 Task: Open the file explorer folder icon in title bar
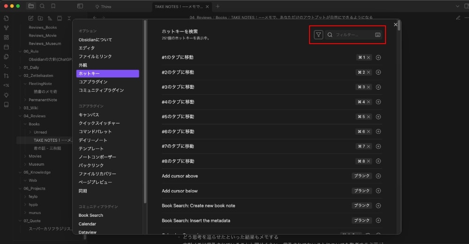coord(31,6)
